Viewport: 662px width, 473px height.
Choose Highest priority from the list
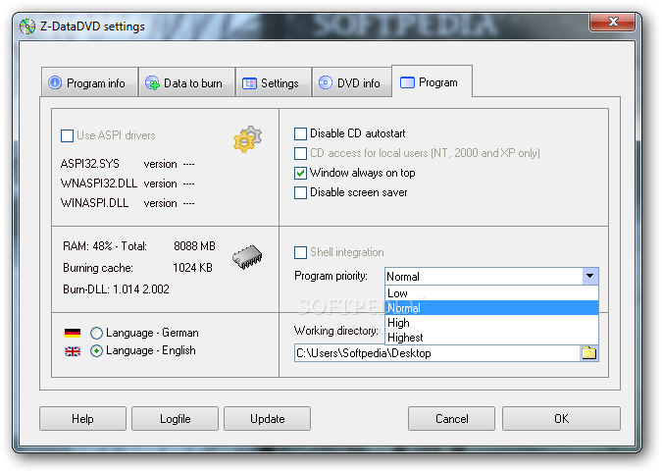[x=492, y=338]
